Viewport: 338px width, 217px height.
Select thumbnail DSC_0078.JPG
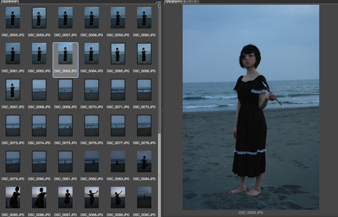pyautogui.click(x=144, y=125)
